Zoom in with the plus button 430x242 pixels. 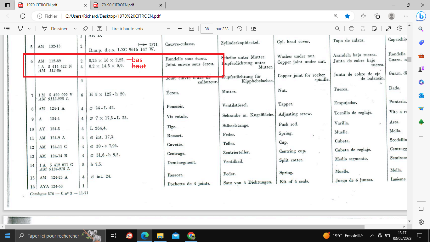tap(180, 29)
